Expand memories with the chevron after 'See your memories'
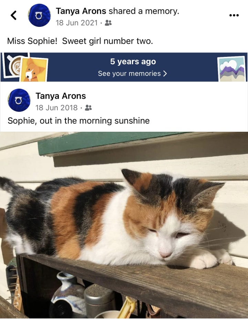This screenshot has width=248, height=319. click(x=165, y=73)
